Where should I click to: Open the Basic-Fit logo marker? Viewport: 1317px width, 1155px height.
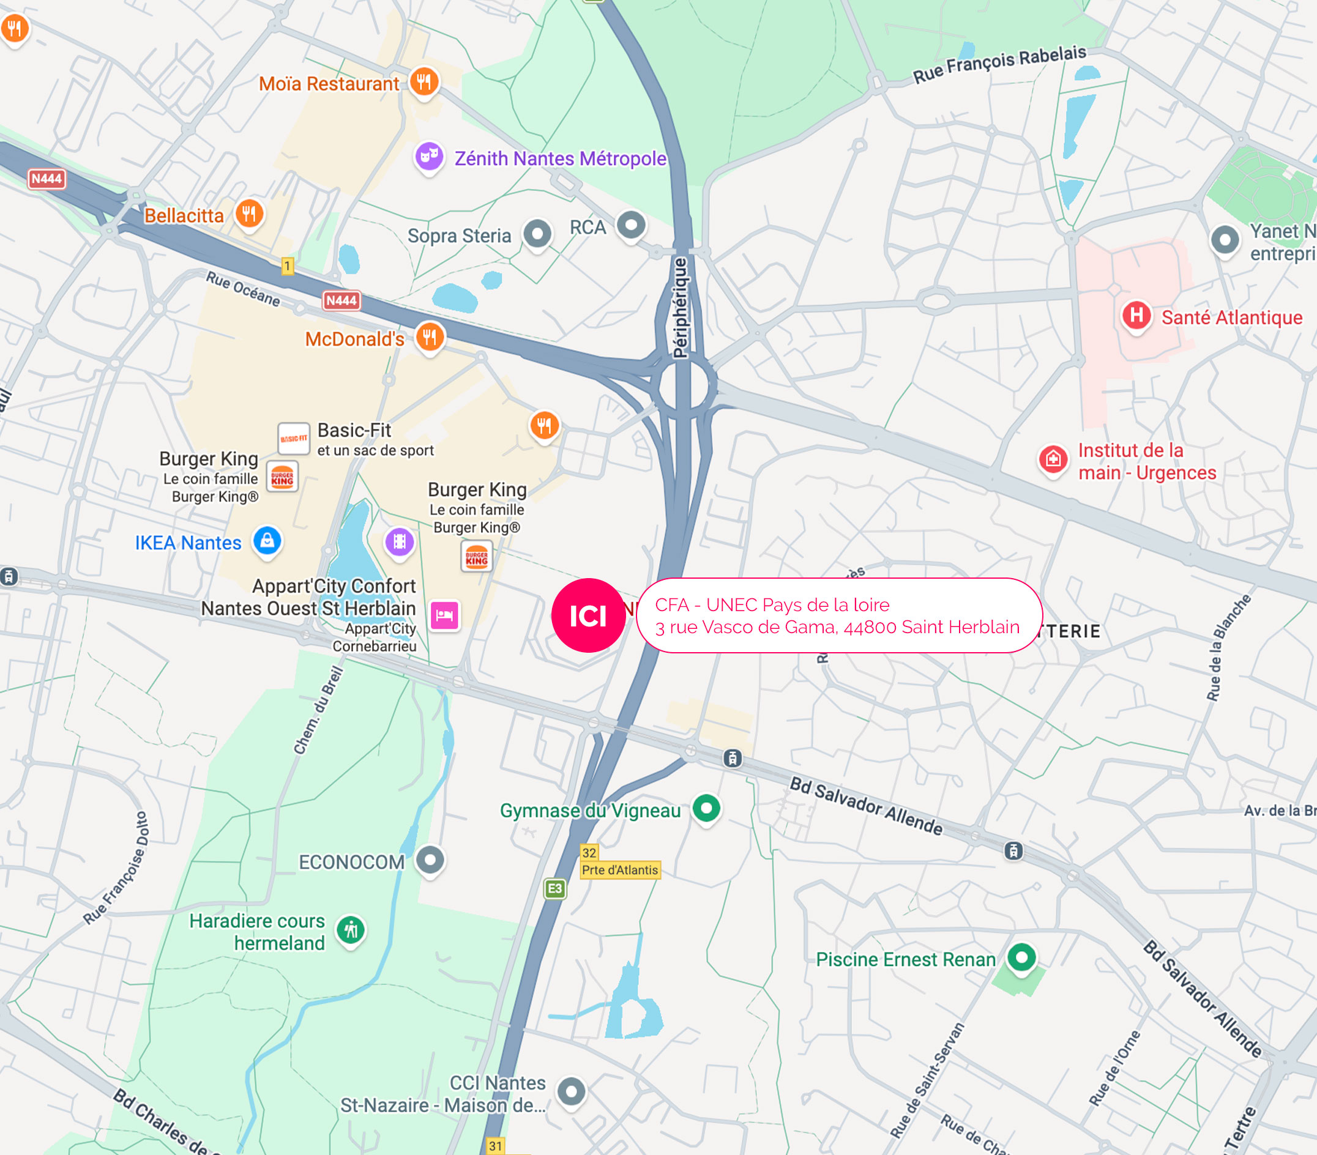click(x=293, y=439)
